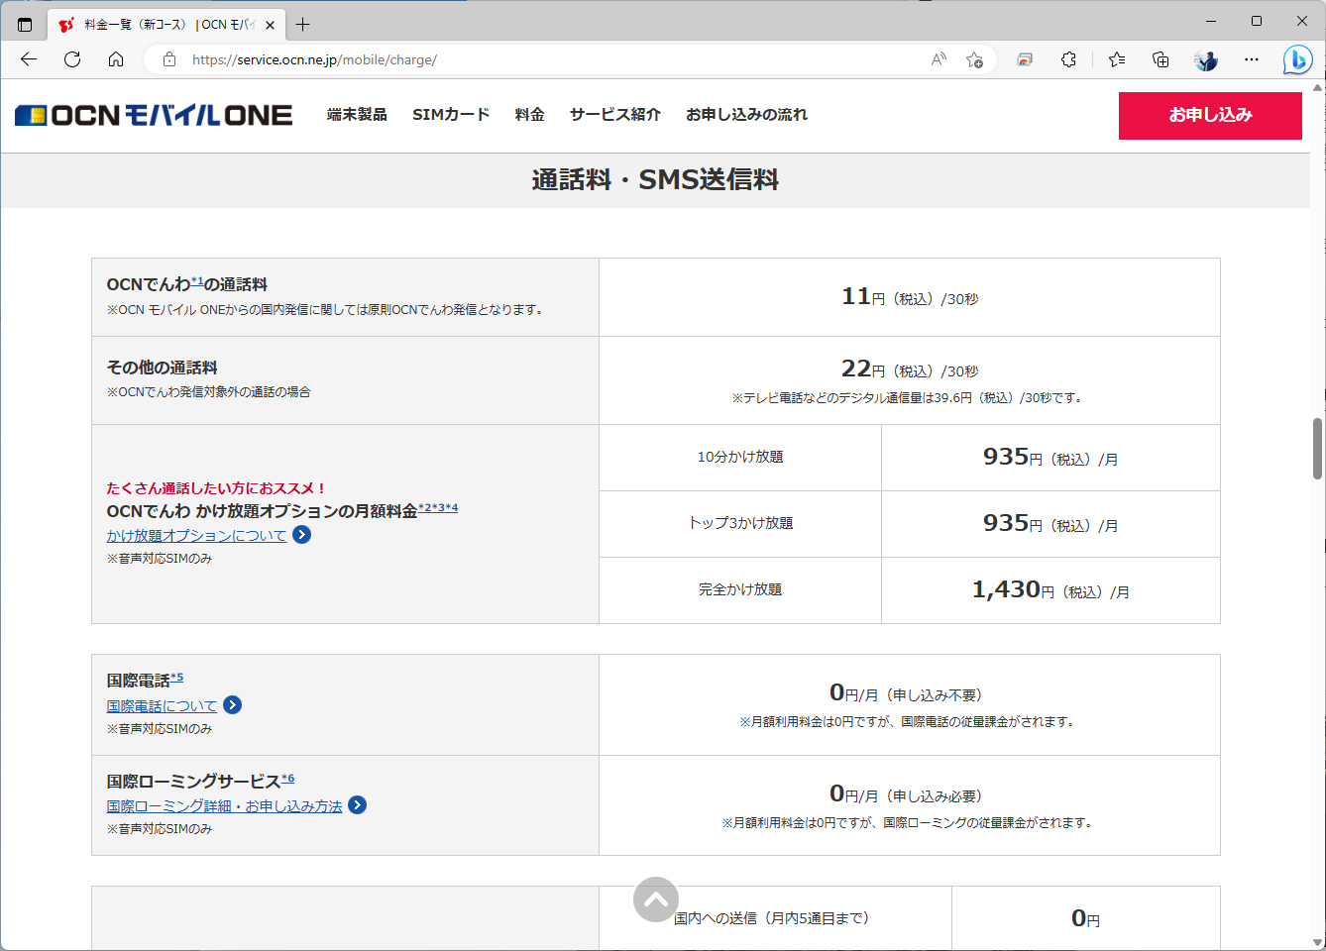Open 国際ローミング詳細・お申し込み方法 link

click(x=224, y=806)
